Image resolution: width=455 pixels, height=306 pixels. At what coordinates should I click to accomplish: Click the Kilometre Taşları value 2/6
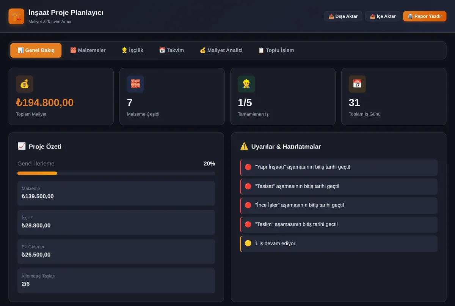[x=26, y=284]
